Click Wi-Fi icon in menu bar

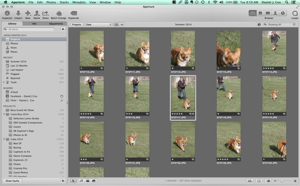tap(215, 2)
